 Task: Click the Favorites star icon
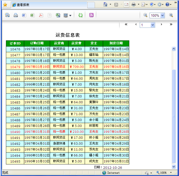(5, 5)
